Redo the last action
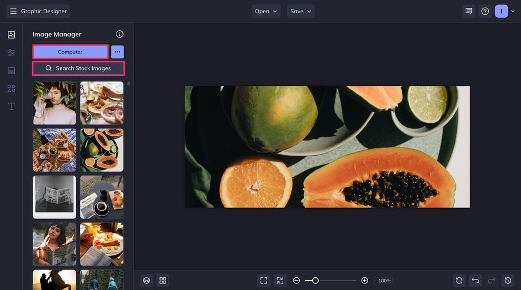The width and height of the screenshot is (521, 290). click(492, 281)
